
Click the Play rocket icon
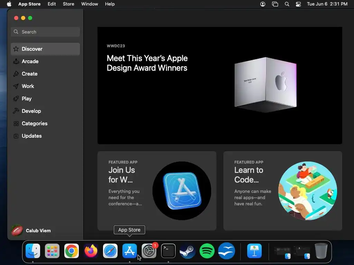pos(16,98)
